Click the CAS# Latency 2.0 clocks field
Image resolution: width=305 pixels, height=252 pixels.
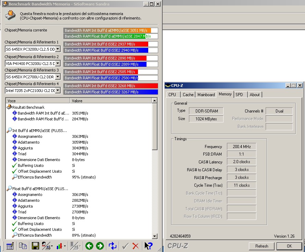(242, 162)
